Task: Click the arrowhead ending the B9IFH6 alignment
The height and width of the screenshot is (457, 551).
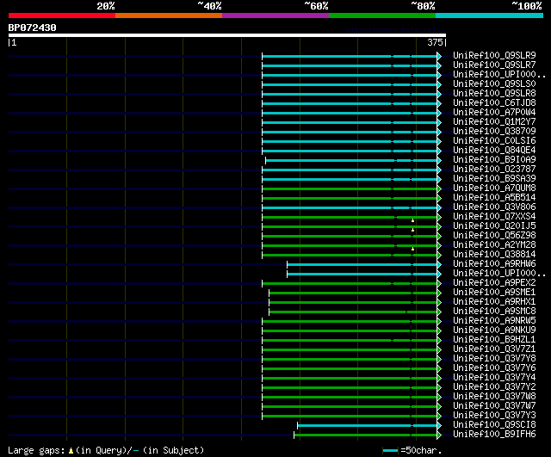Action: coord(439,435)
